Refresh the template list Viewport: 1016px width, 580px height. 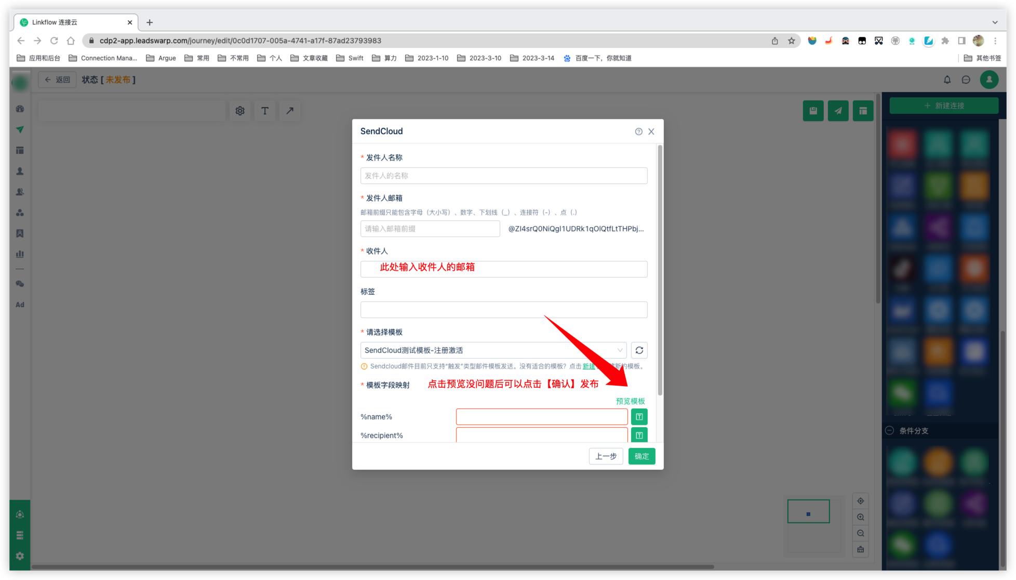click(x=639, y=350)
